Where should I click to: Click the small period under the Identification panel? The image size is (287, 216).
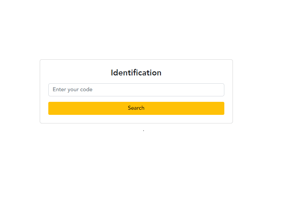(143, 131)
